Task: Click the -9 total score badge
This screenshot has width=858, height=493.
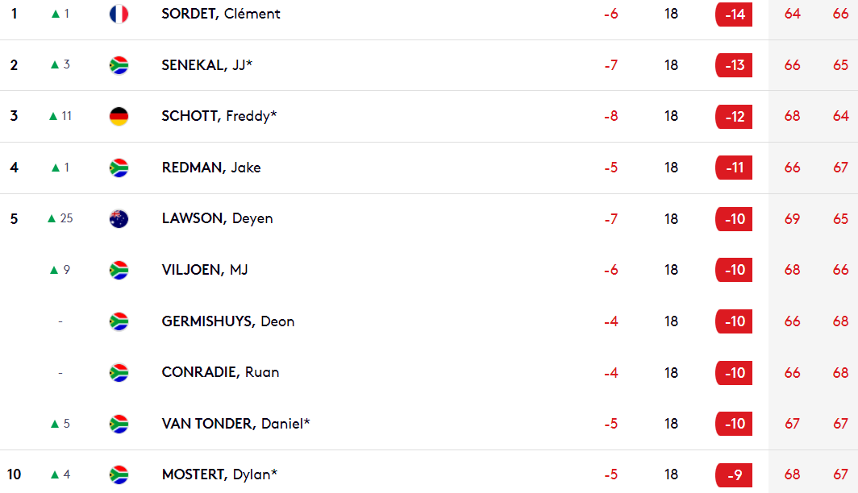Action: tap(734, 475)
